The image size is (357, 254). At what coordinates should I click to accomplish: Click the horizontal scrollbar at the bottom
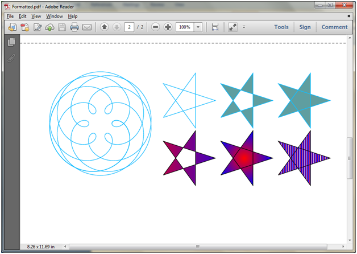coord(198,247)
